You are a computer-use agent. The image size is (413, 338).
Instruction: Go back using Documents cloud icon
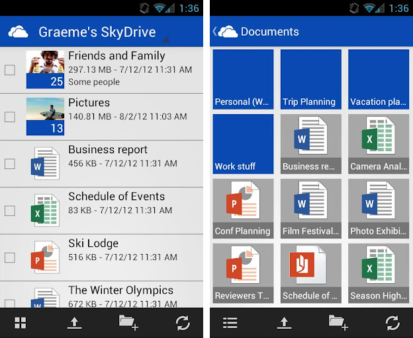(x=228, y=32)
